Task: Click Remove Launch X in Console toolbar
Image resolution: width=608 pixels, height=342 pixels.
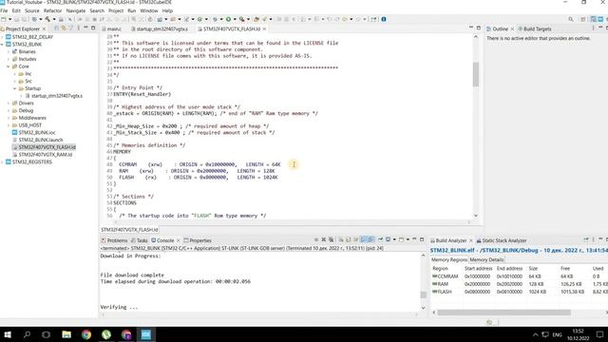Action: pyautogui.click(x=323, y=239)
